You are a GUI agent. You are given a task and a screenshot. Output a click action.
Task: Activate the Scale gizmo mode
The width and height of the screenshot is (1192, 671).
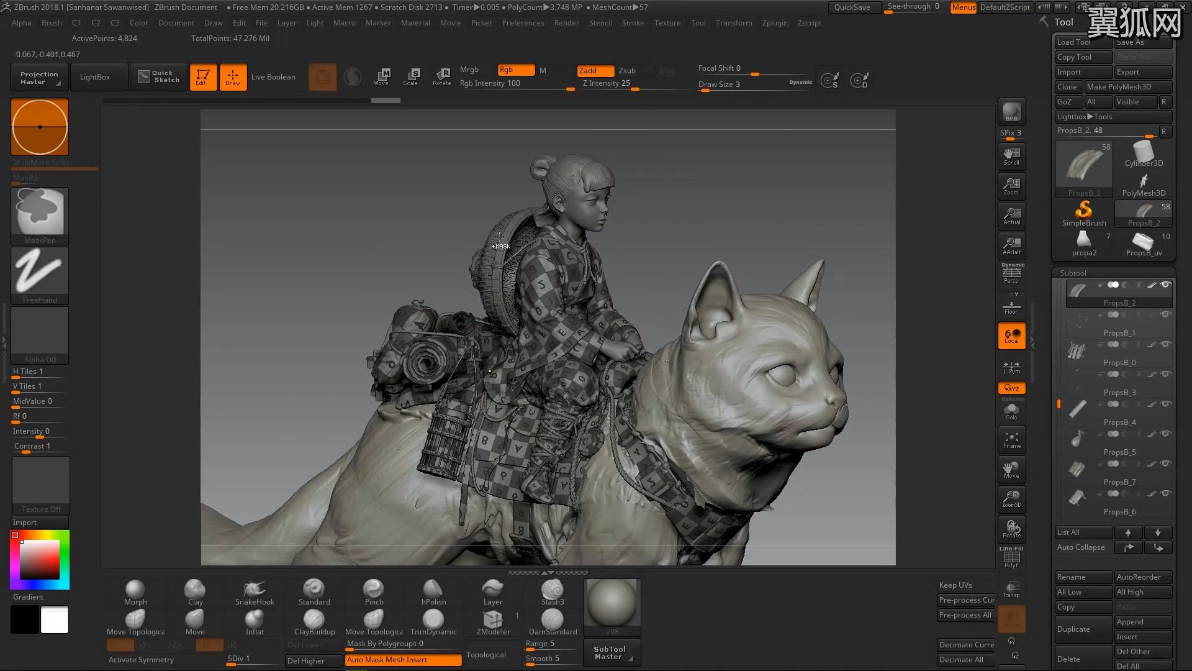(x=411, y=77)
